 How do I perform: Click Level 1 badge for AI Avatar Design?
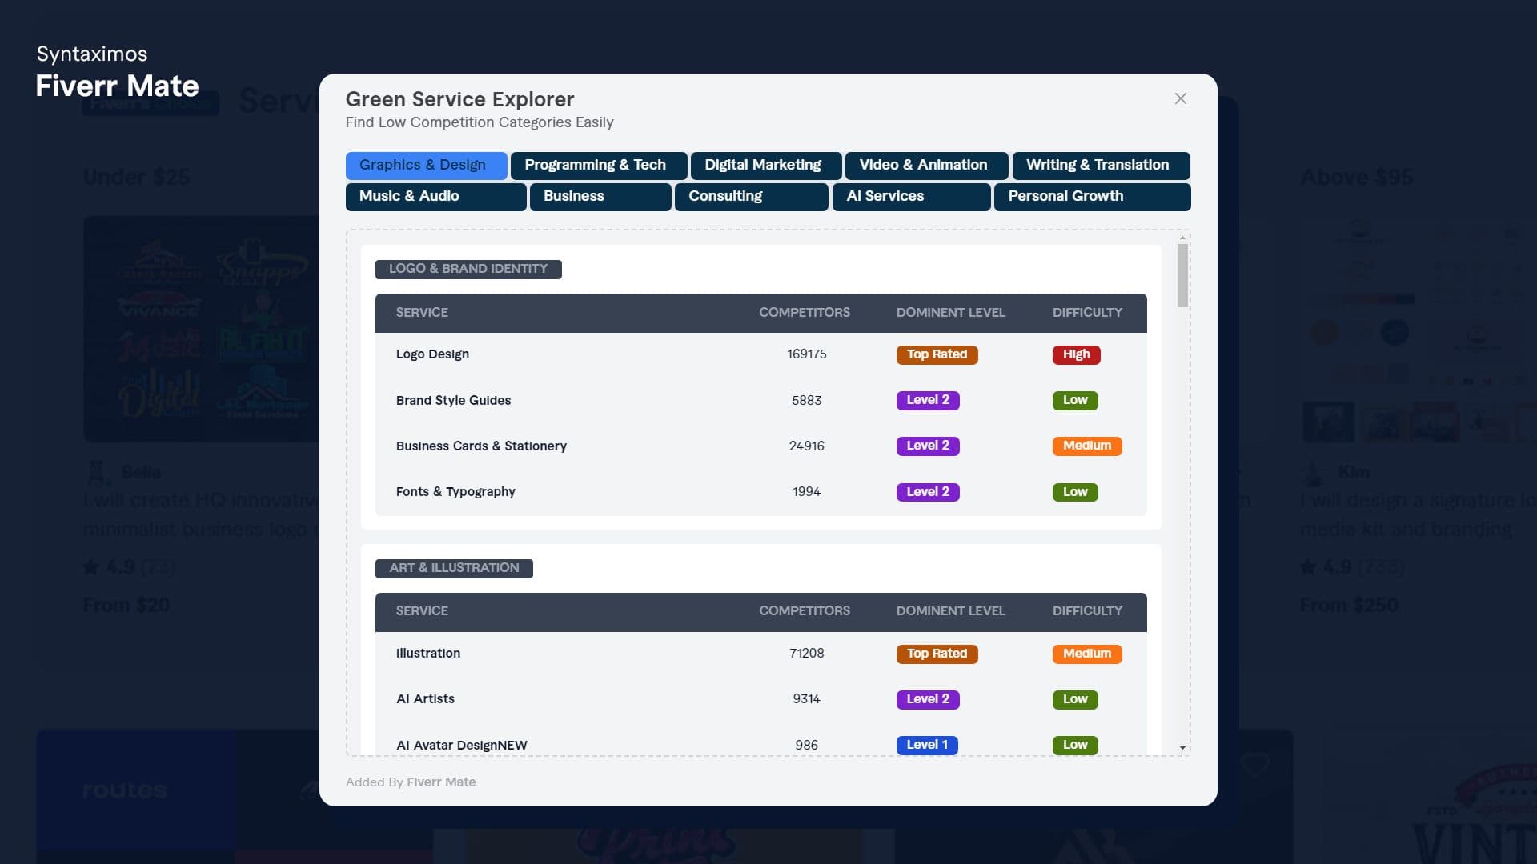(927, 745)
